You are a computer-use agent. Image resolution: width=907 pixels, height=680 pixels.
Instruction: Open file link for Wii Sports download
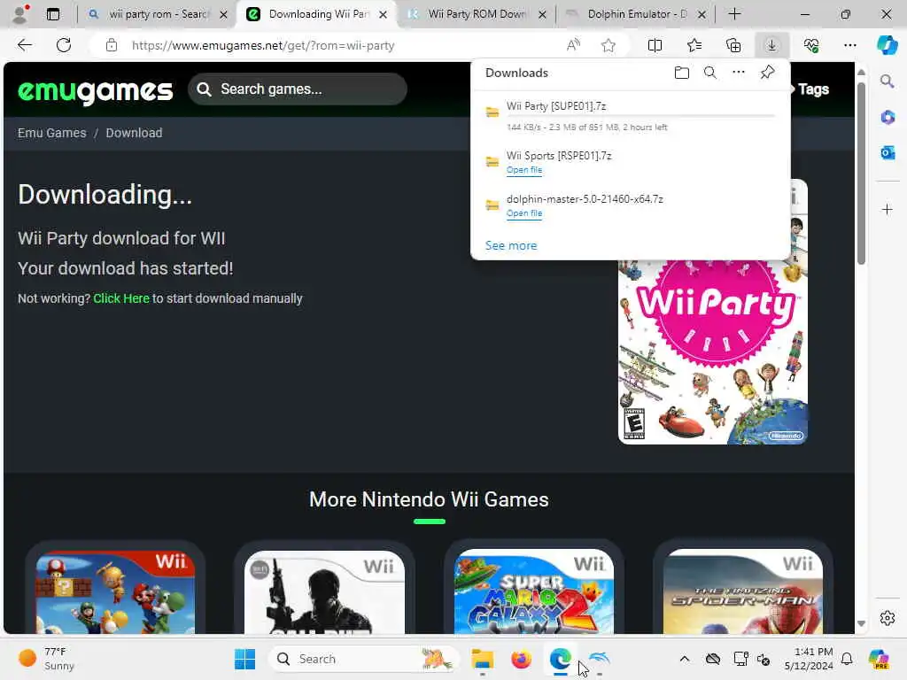point(524,170)
